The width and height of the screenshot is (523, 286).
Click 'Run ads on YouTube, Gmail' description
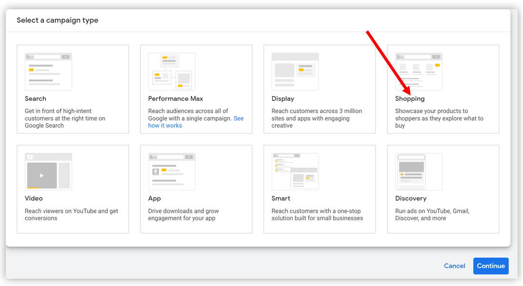tap(432, 214)
